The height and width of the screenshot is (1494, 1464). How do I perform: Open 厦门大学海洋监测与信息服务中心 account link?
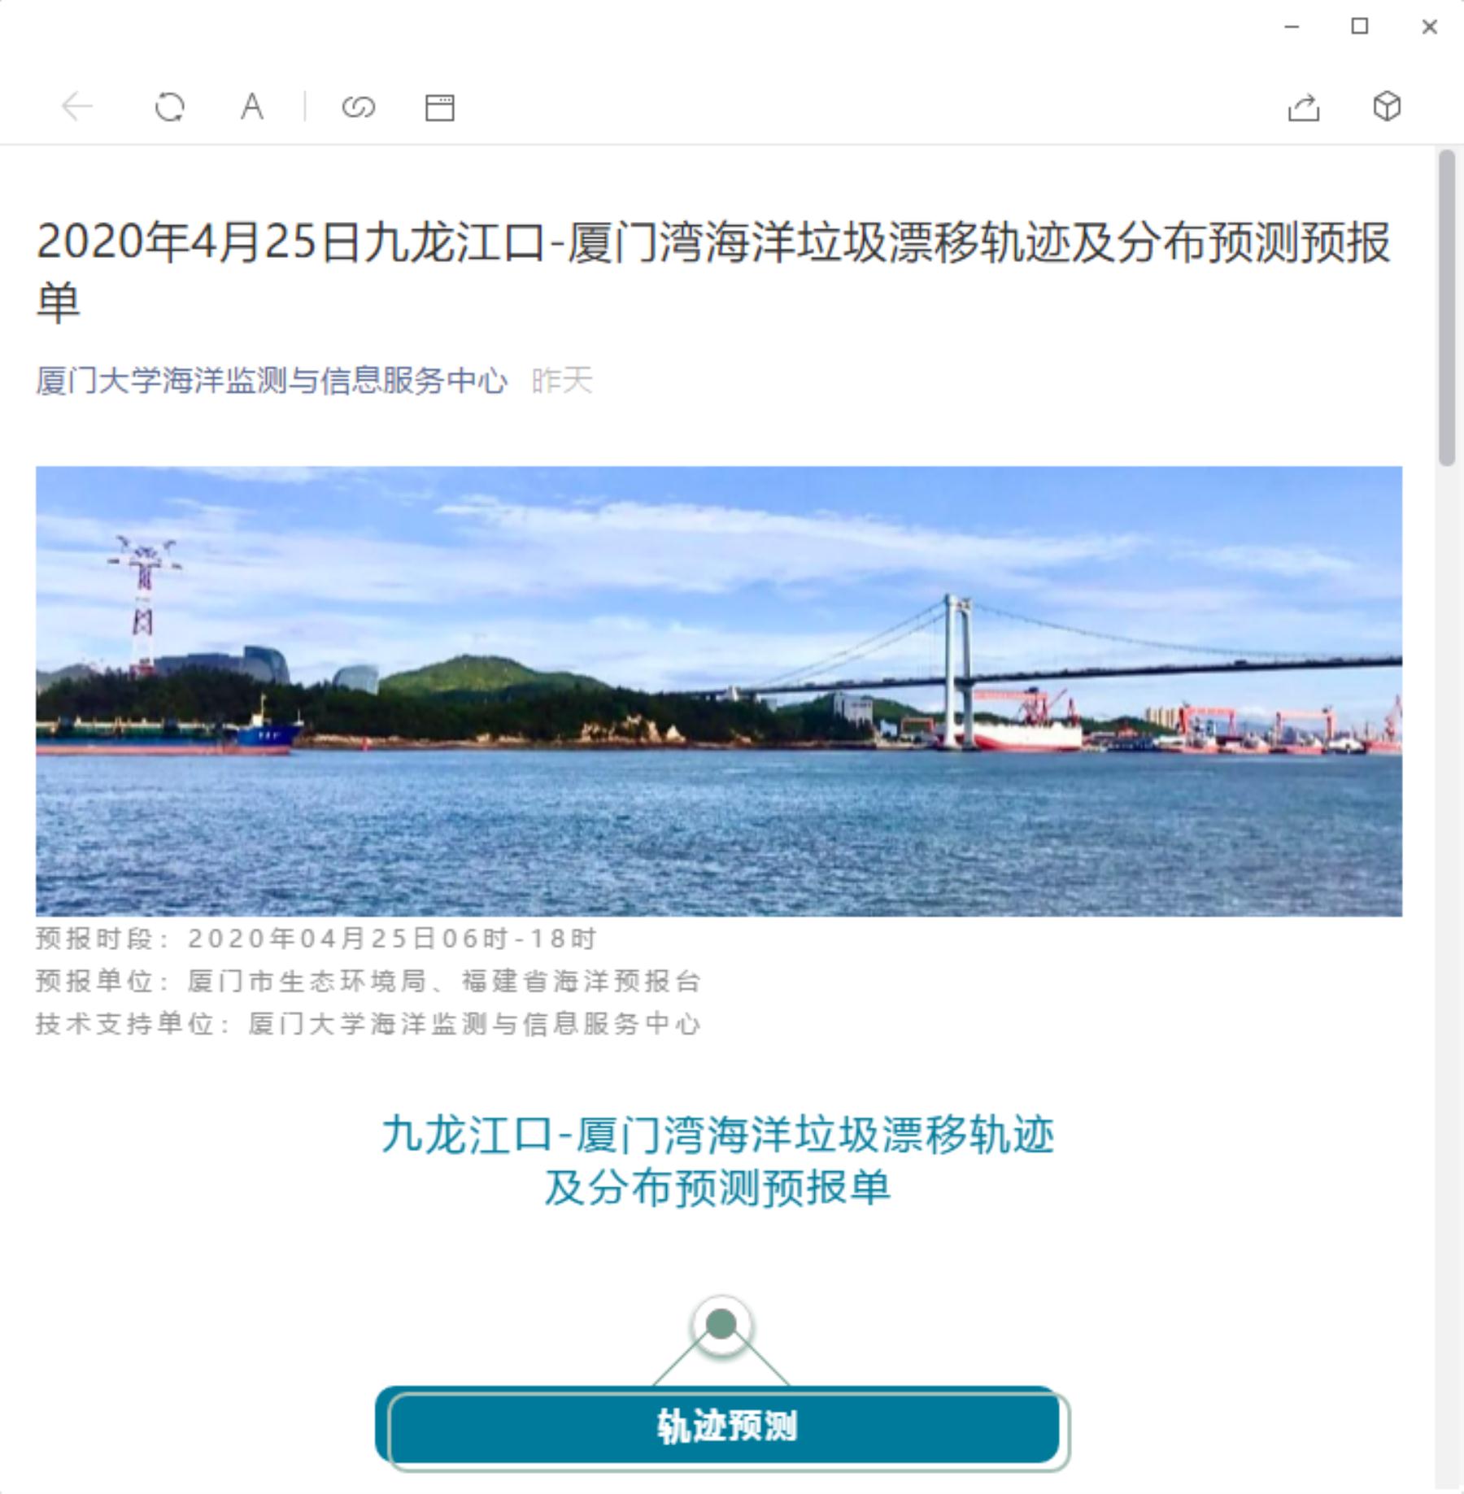pyautogui.click(x=272, y=380)
